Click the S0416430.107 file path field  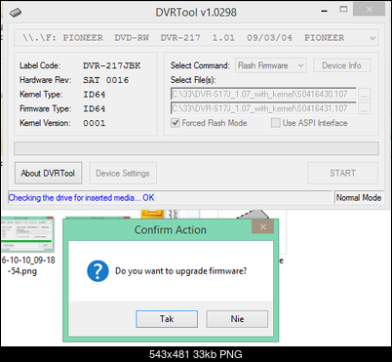pos(263,95)
